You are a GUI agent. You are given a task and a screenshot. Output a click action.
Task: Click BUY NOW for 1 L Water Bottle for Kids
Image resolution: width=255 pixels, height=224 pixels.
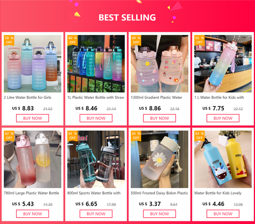[223, 118]
